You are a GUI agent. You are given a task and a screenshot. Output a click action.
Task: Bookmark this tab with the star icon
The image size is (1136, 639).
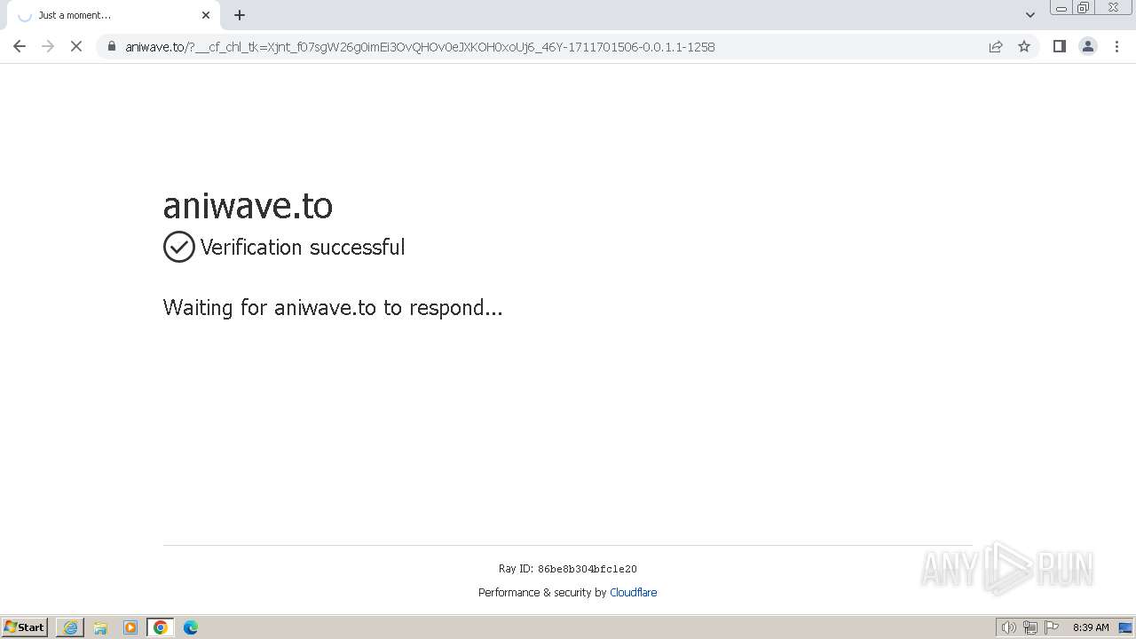click(1024, 46)
